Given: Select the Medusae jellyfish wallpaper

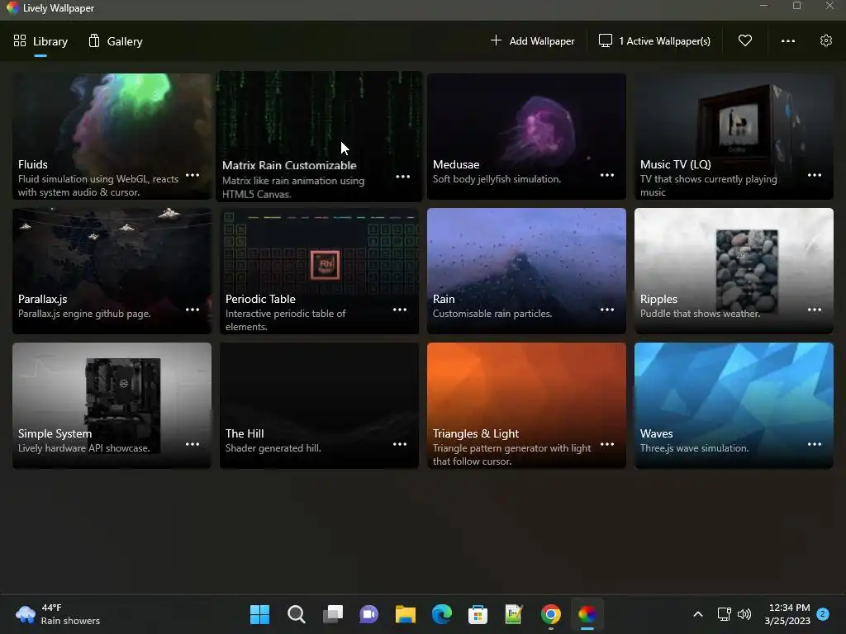Looking at the screenshot, I should tap(526, 136).
